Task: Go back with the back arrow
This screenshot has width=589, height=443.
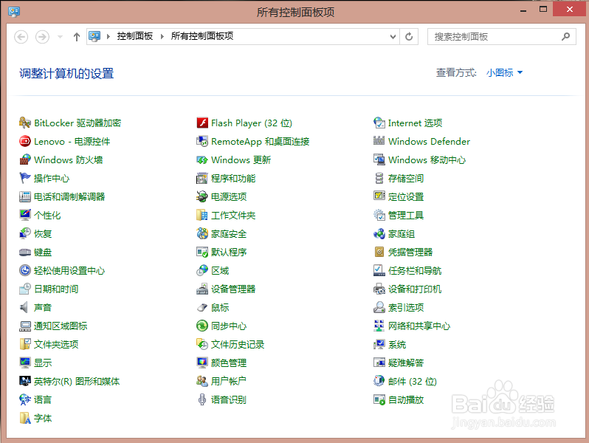Action: coord(21,37)
